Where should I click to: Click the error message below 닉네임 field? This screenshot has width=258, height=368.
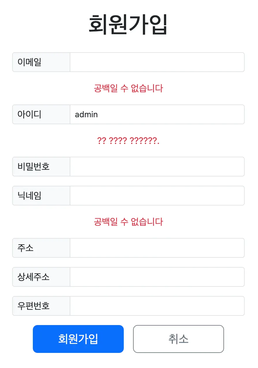point(128,222)
